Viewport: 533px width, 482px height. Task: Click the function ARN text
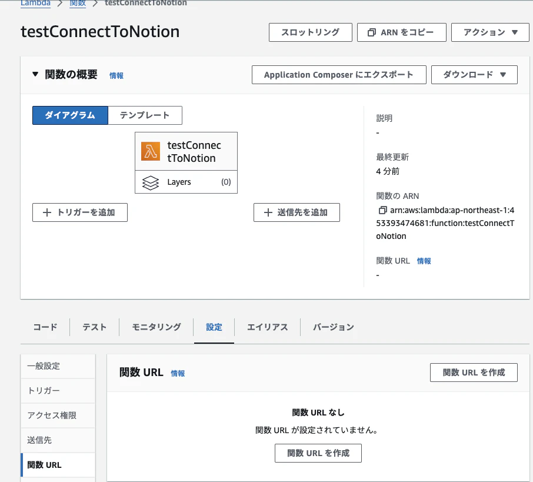[x=445, y=223]
